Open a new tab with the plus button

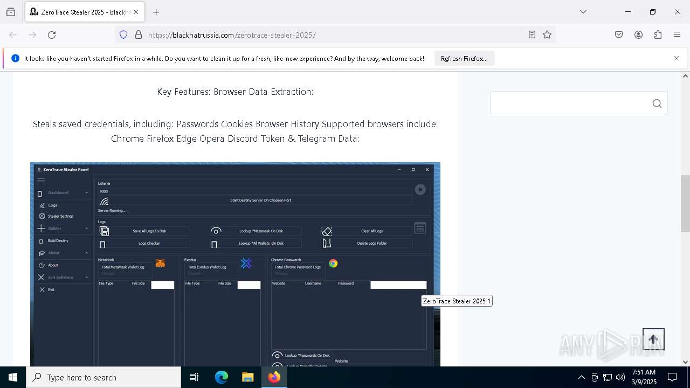156,12
